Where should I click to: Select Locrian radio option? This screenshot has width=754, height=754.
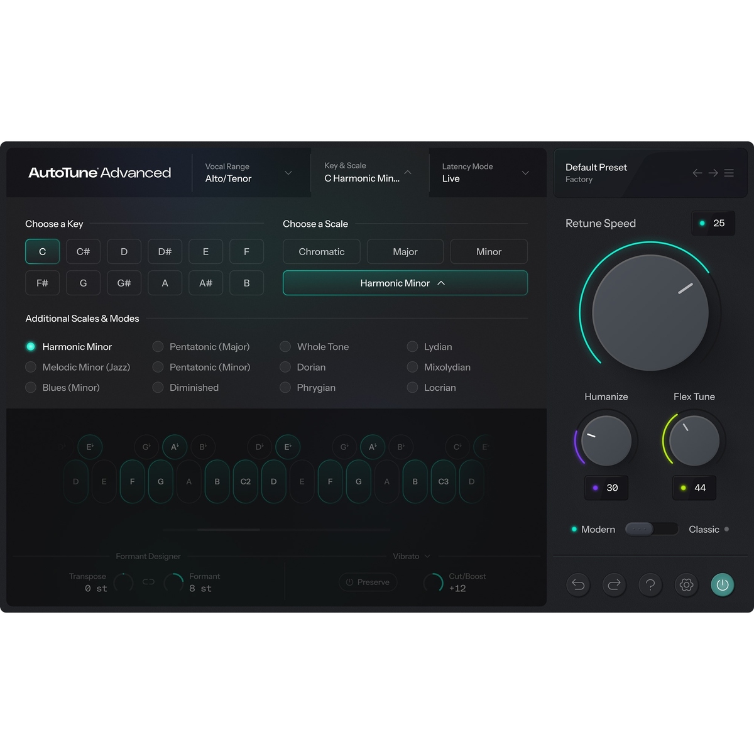pos(412,388)
